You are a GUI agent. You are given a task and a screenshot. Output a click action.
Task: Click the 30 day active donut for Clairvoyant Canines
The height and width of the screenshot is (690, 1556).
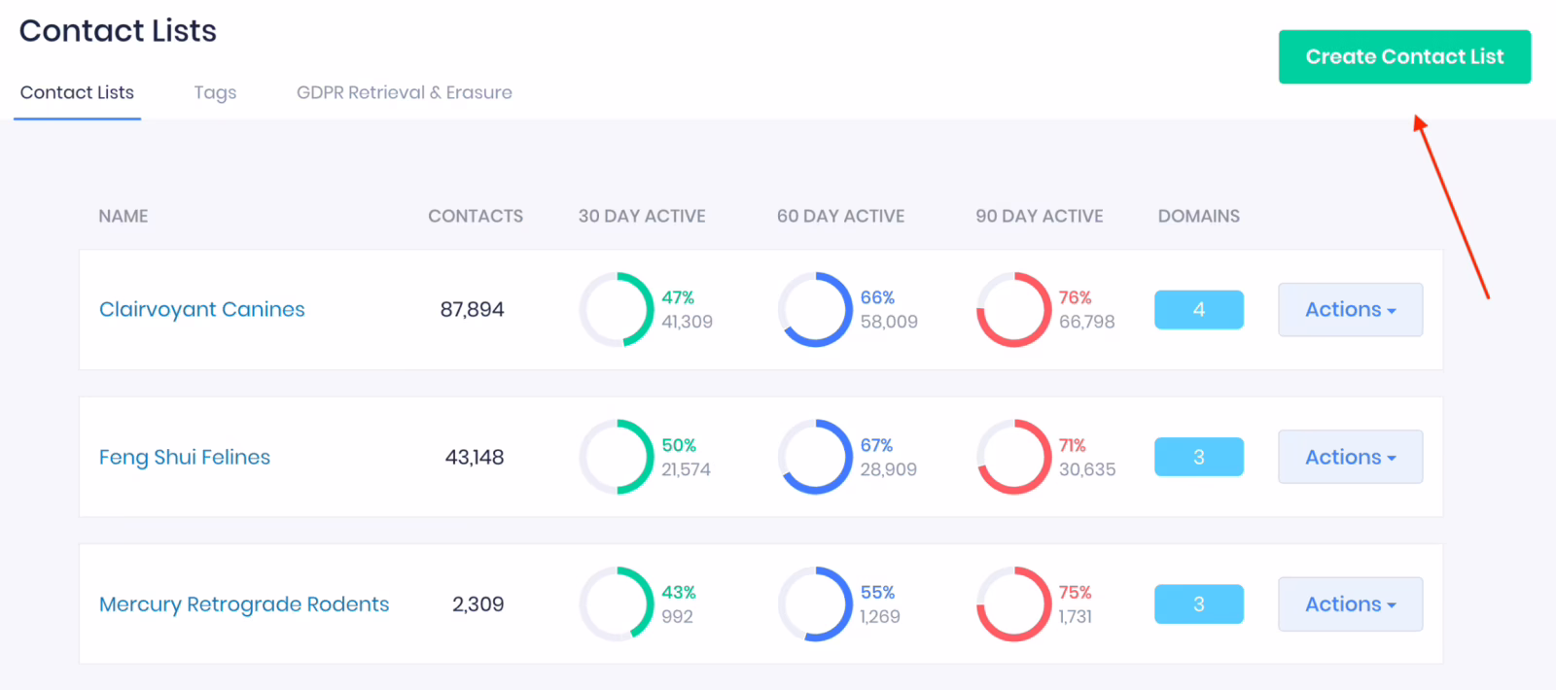(616, 309)
